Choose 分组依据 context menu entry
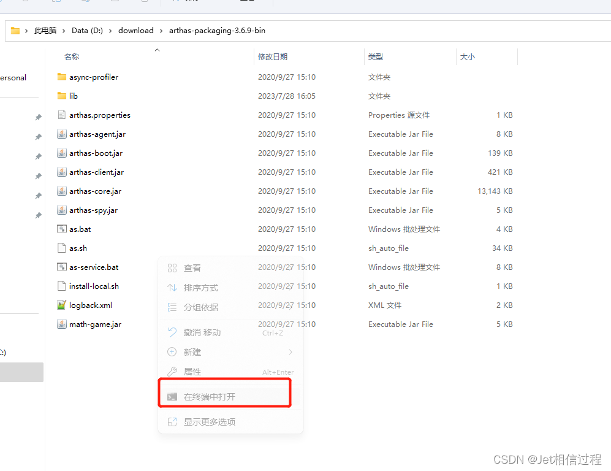The height and width of the screenshot is (471, 611). coord(230,307)
